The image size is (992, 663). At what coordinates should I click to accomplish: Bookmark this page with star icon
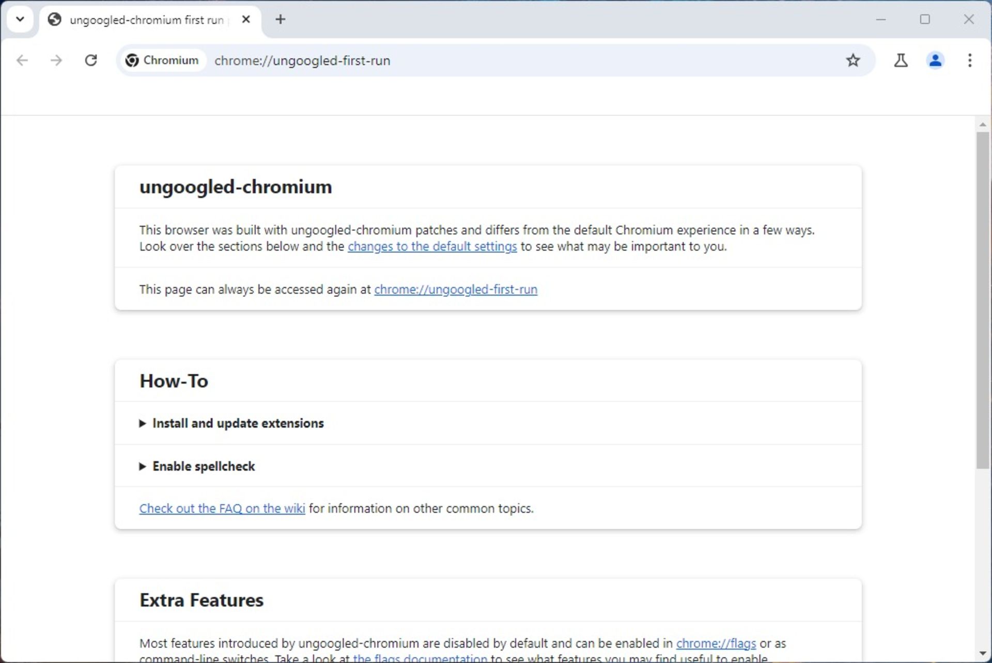click(853, 60)
